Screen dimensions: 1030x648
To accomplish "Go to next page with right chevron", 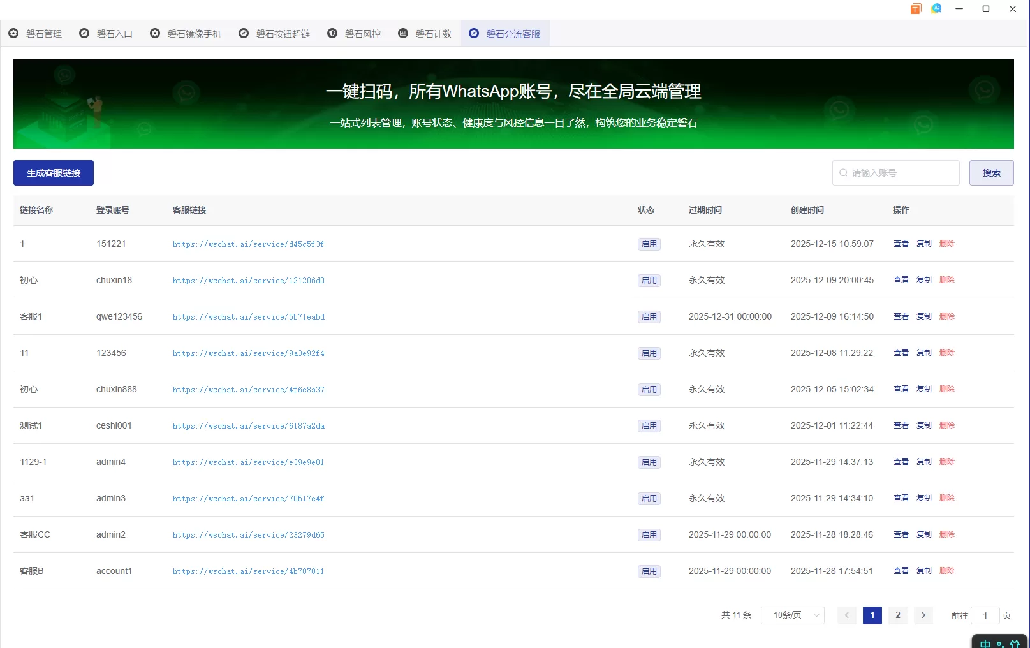I will point(923,615).
